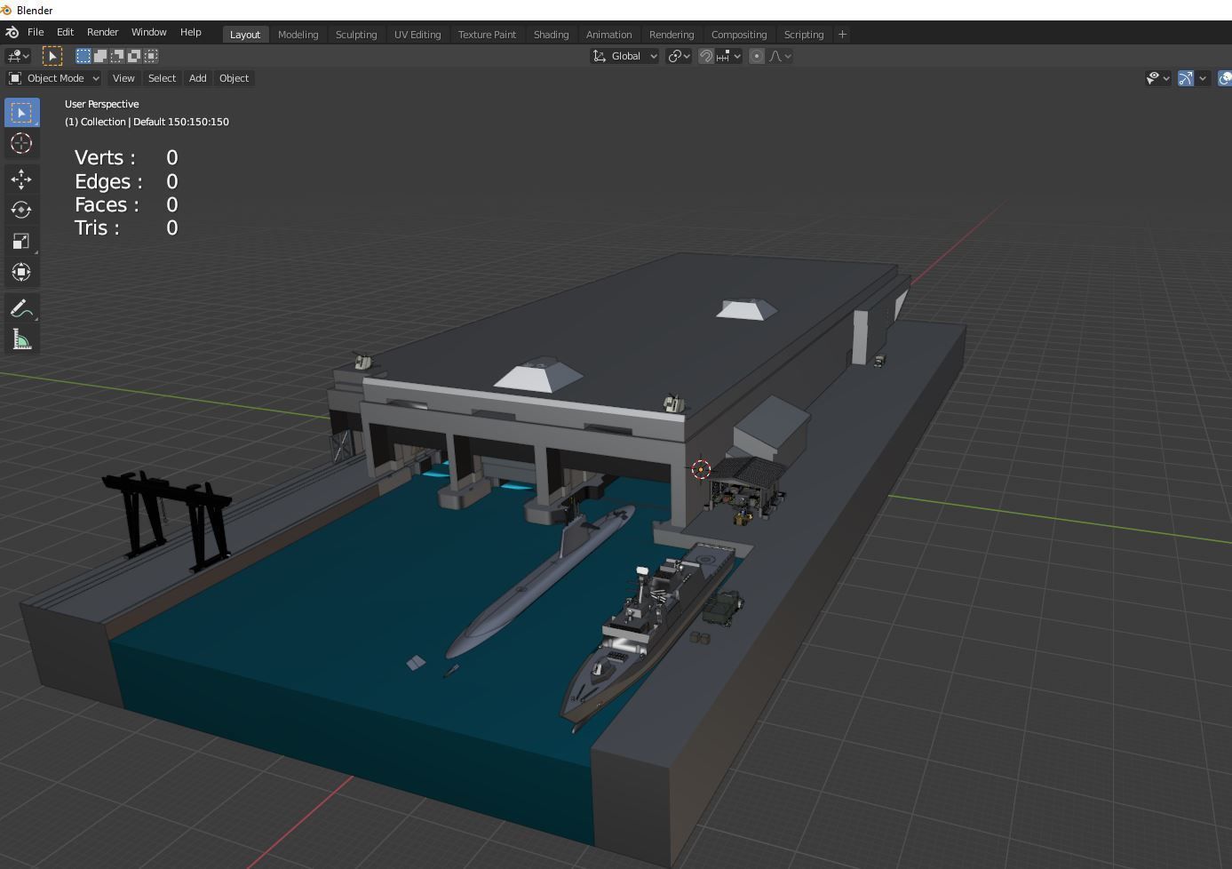Screen dimensions: 1232x869
Task: Choose the Scale tool
Action: (x=21, y=241)
